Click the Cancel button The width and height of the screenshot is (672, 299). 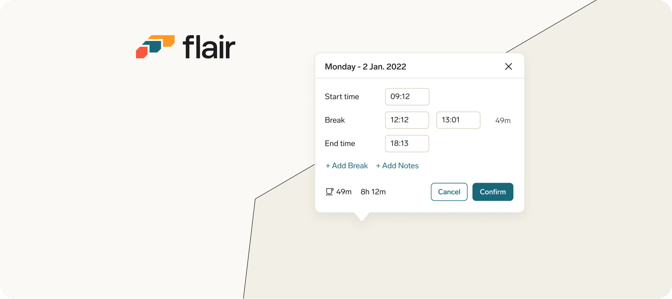point(449,192)
